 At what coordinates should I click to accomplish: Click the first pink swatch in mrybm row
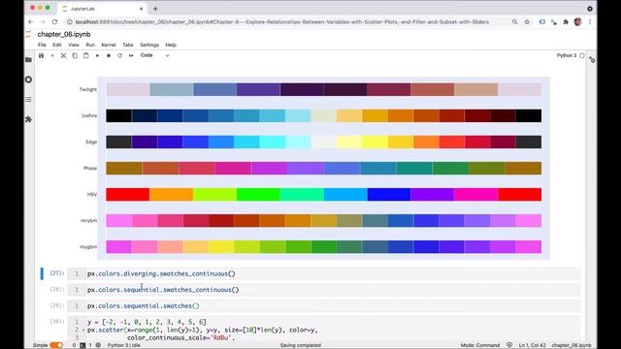point(118,220)
